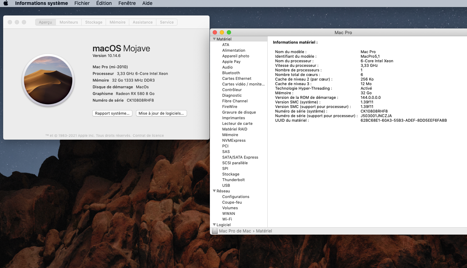Open the Informations système menu
The height and width of the screenshot is (268, 467).
[x=42, y=3]
